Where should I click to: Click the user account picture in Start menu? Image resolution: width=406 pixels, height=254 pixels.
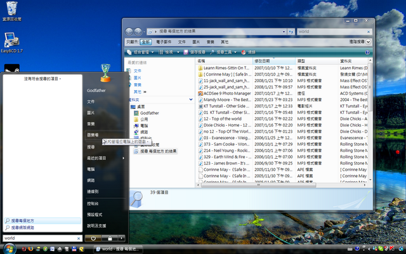(105, 72)
